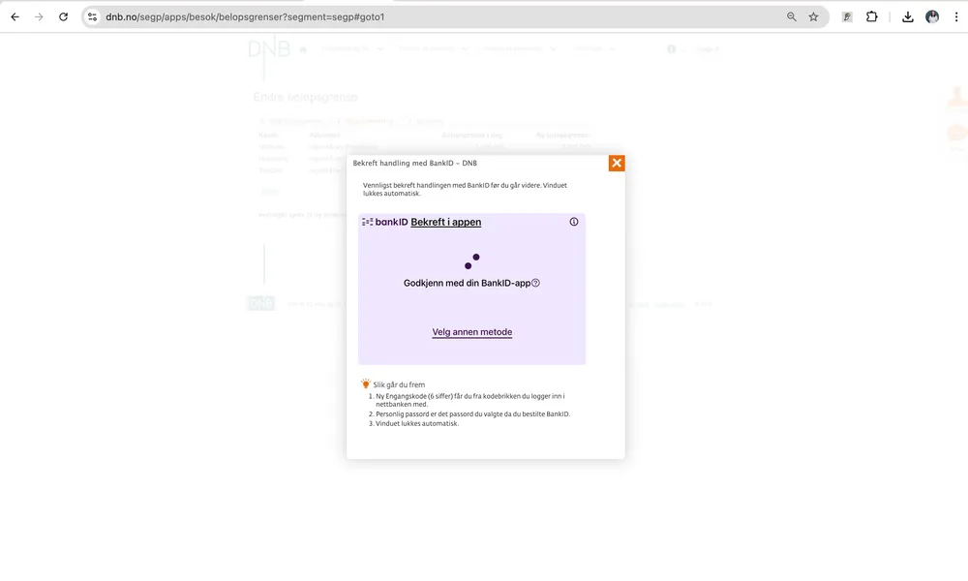This screenshot has width=968, height=581.
Task: Open browser Downloads
Action: (x=907, y=16)
